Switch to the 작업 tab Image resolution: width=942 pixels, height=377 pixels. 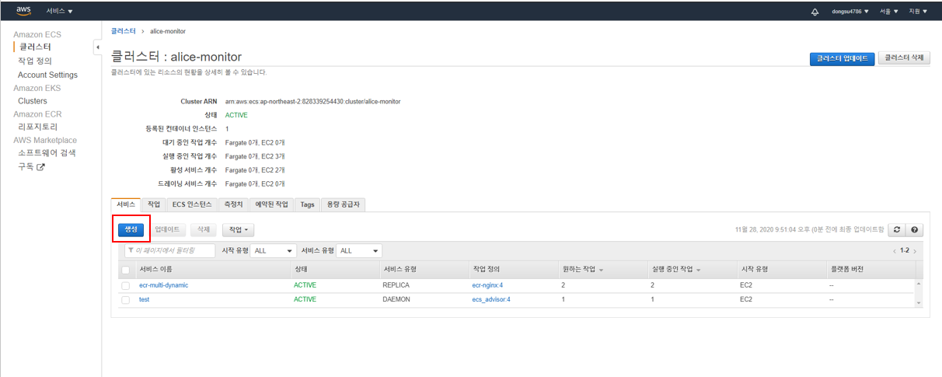pyautogui.click(x=154, y=204)
